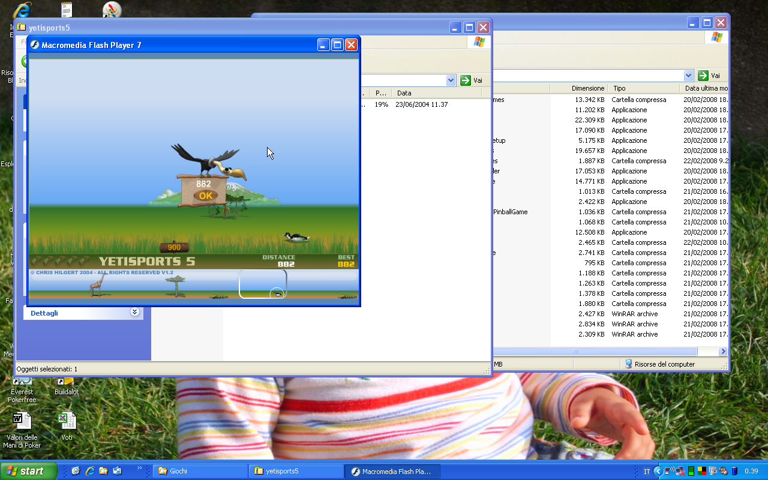Image resolution: width=768 pixels, height=480 pixels.
Task: Click the 22.309 KB size cell
Action: pos(590,120)
